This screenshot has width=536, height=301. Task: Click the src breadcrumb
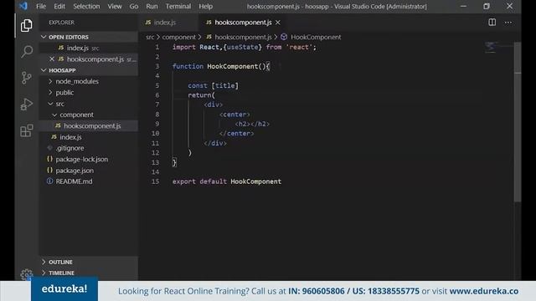tap(150, 37)
